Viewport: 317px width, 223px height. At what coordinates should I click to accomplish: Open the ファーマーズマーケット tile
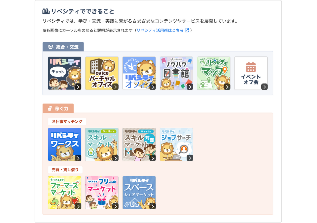[65, 193]
